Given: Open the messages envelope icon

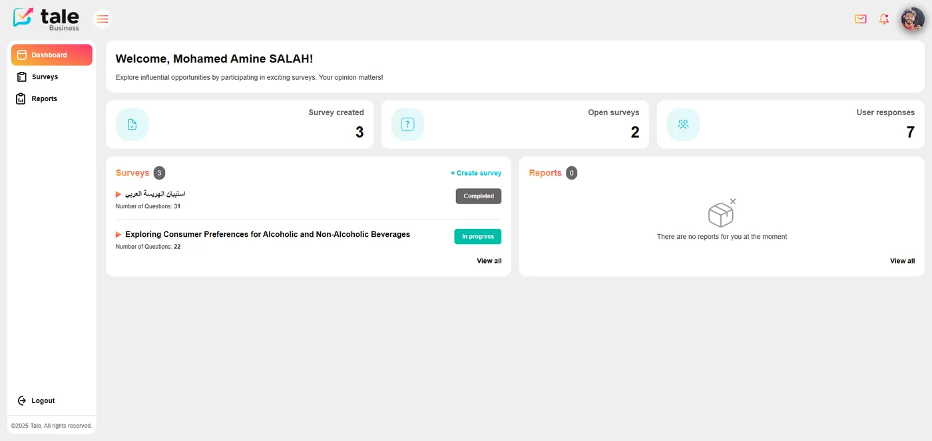Looking at the screenshot, I should coord(860,19).
